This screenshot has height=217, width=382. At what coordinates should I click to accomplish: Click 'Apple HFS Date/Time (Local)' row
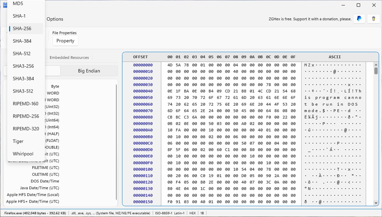33,195
